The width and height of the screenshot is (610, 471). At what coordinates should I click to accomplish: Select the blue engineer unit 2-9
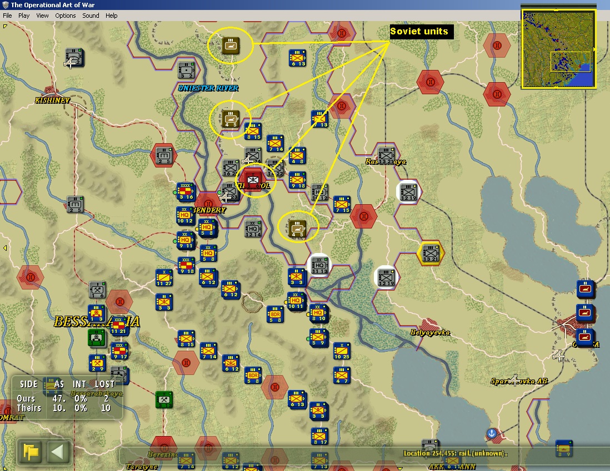pos(97,363)
